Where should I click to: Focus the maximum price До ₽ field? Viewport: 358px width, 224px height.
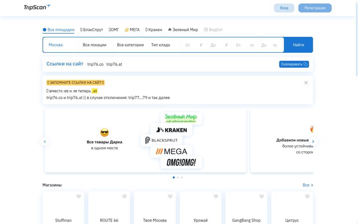(219, 45)
